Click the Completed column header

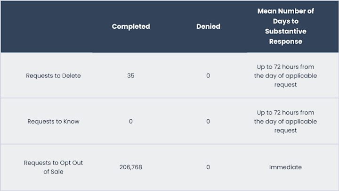pos(131,26)
